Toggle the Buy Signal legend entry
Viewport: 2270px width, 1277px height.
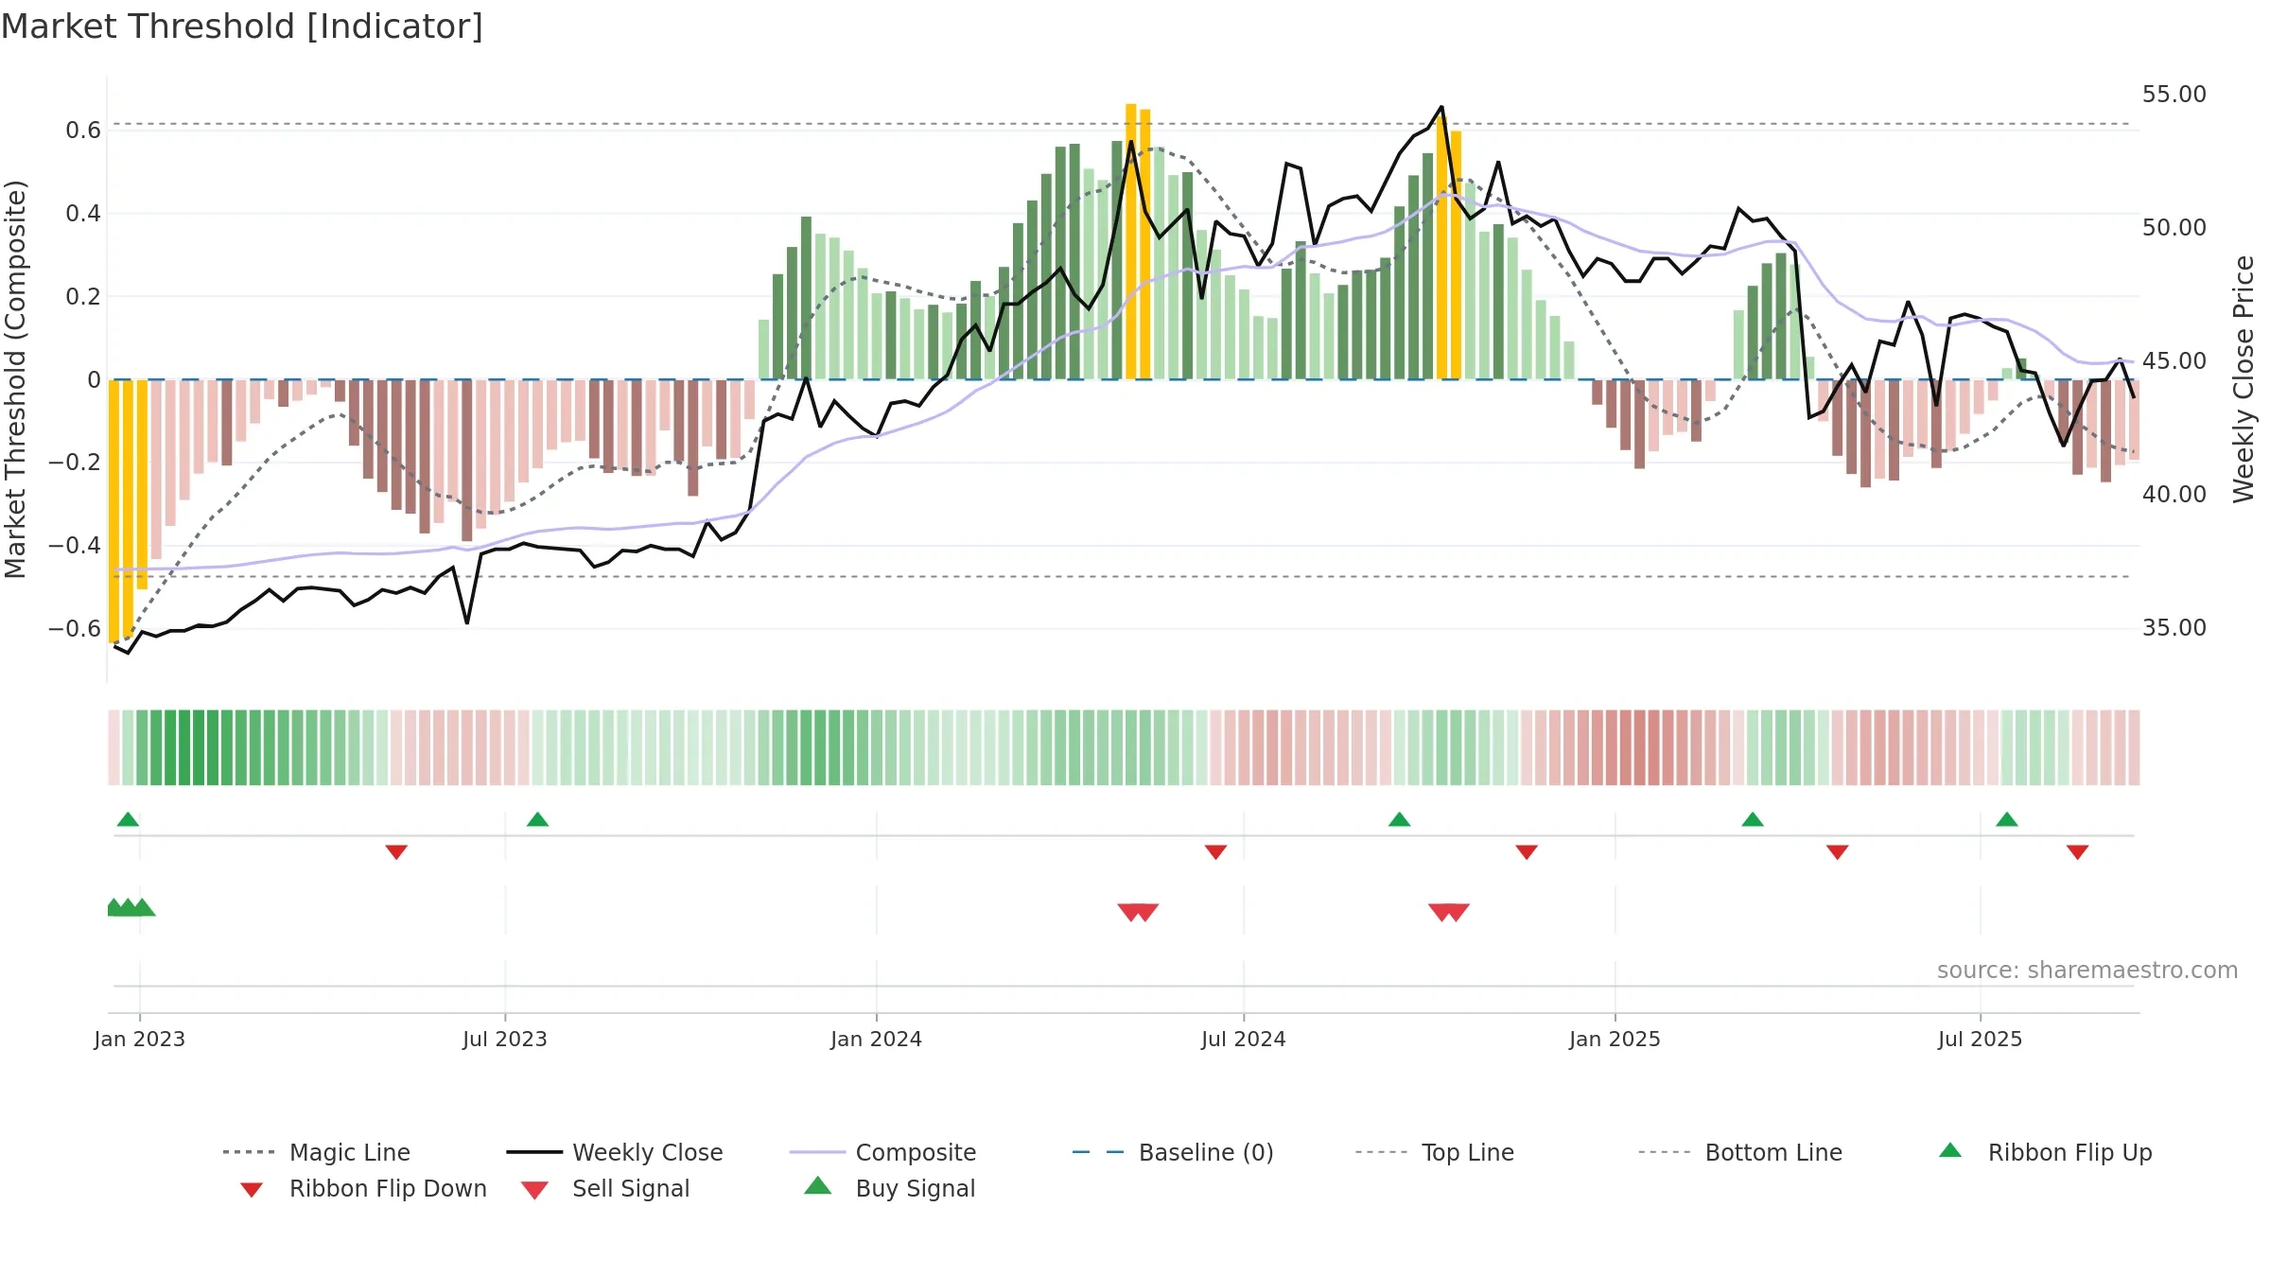click(889, 1188)
